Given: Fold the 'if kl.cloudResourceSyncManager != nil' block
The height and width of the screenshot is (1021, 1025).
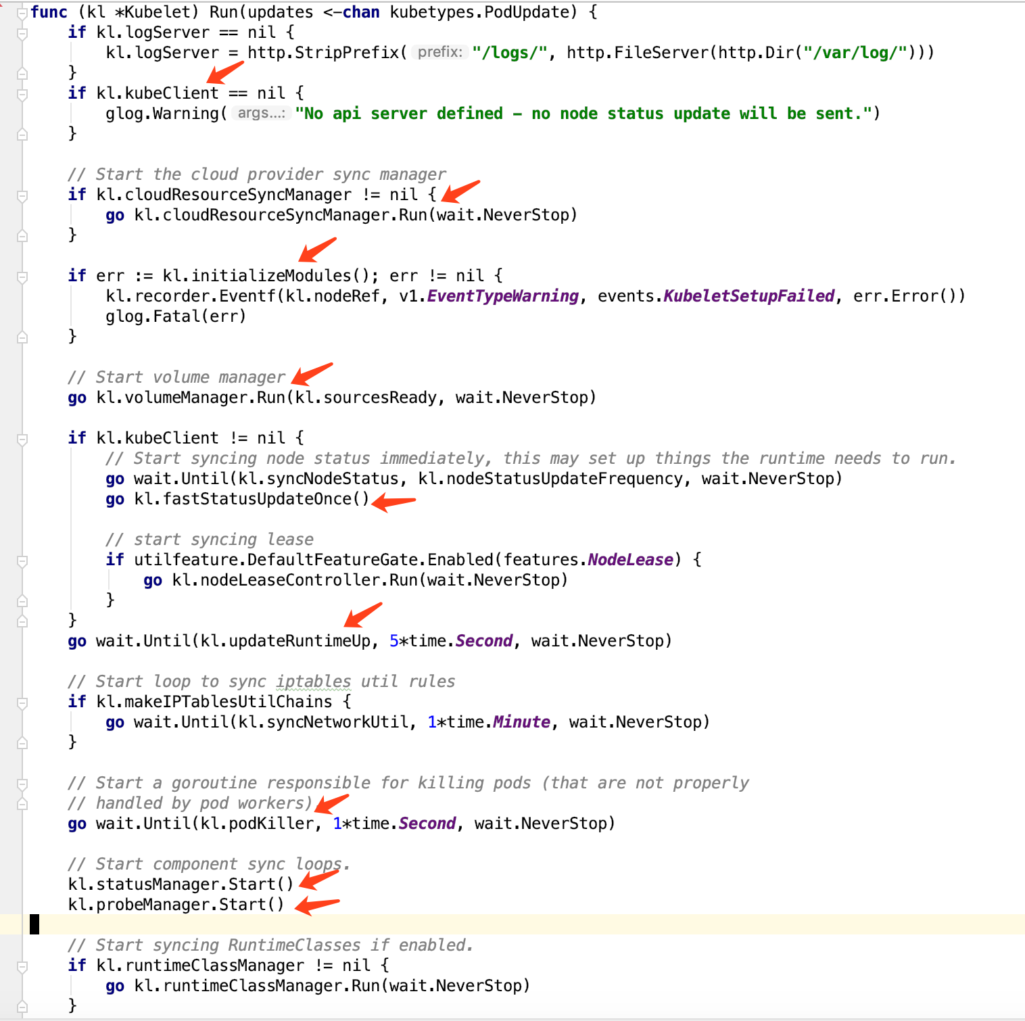Looking at the screenshot, I should [x=22, y=195].
